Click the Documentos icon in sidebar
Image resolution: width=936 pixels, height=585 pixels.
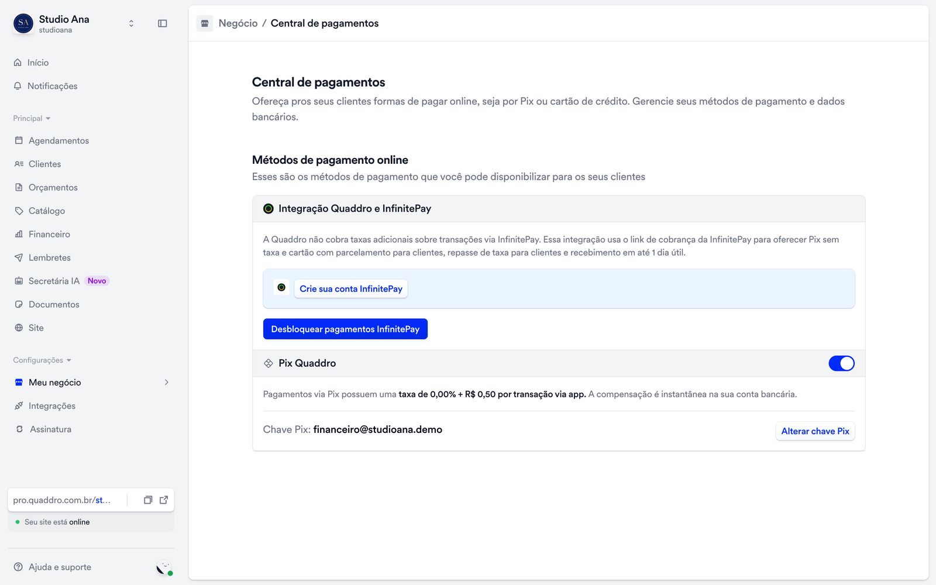[x=19, y=304]
